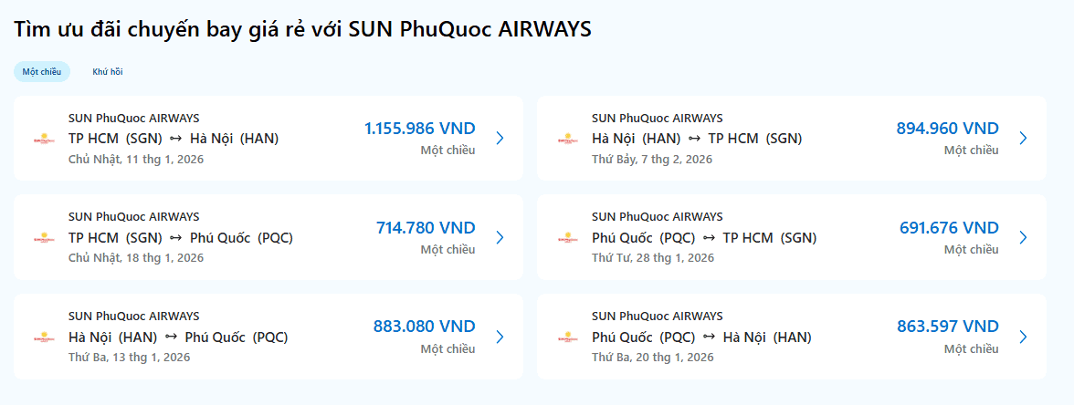Click the 1.155.986 VND price link
Image resolution: width=1074 pixels, height=405 pixels.
click(x=419, y=129)
